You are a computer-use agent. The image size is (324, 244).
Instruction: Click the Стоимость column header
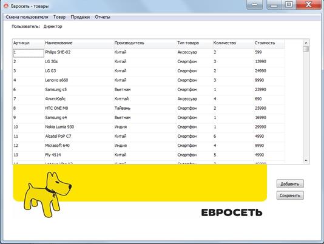[269, 43]
